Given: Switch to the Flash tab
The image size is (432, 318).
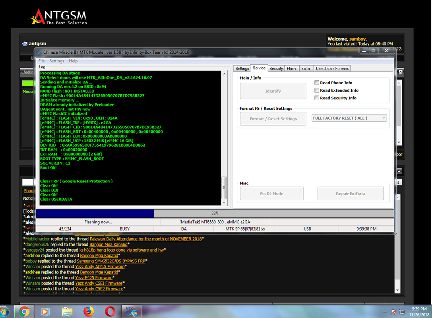Looking at the screenshot, I should 291,68.
